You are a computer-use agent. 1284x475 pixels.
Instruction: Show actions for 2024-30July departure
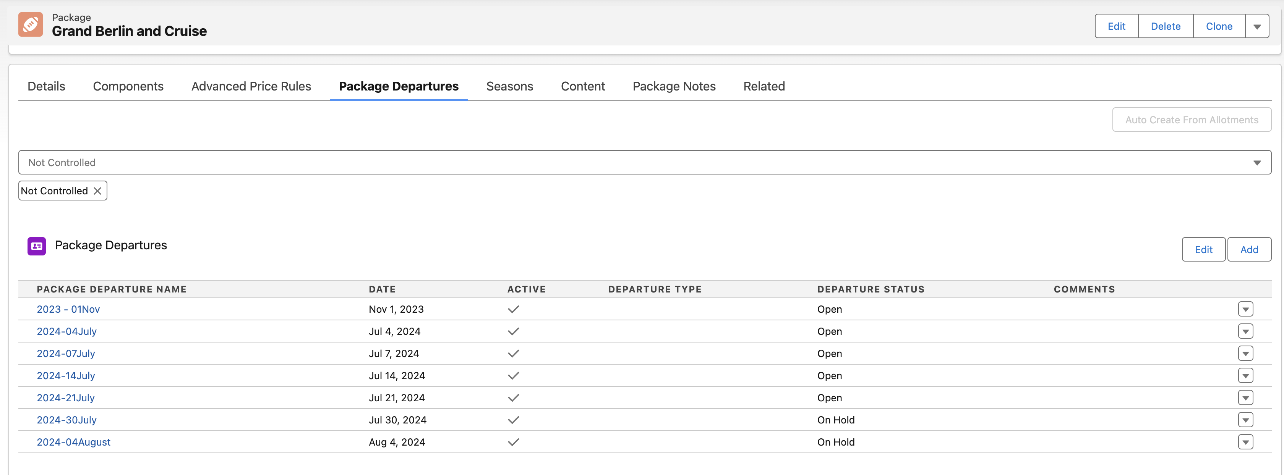pyautogui.click(x=1245, y=420)
